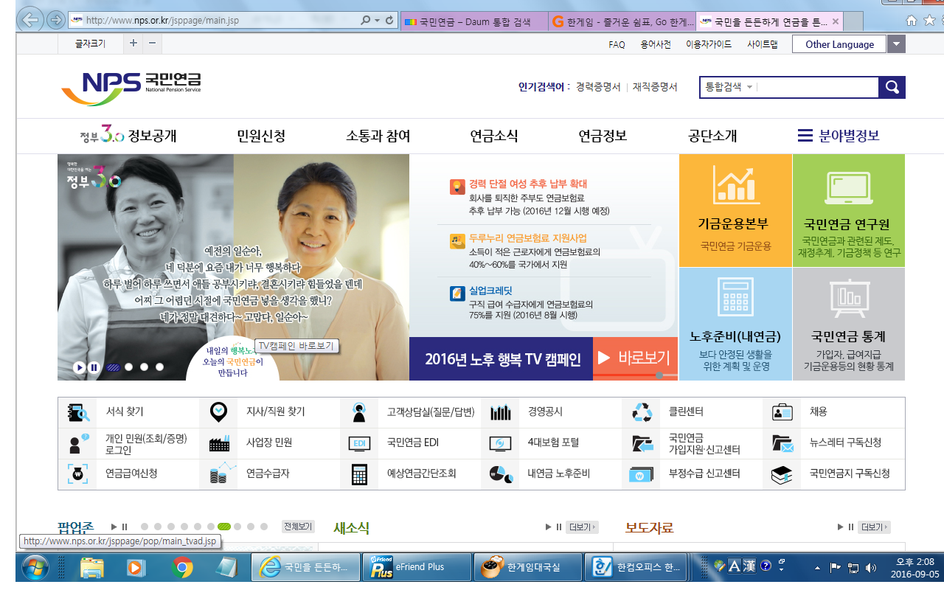Open the FAQ link
Image resolution: width=944 pixels, height=590 pixels.
point(617,44)
